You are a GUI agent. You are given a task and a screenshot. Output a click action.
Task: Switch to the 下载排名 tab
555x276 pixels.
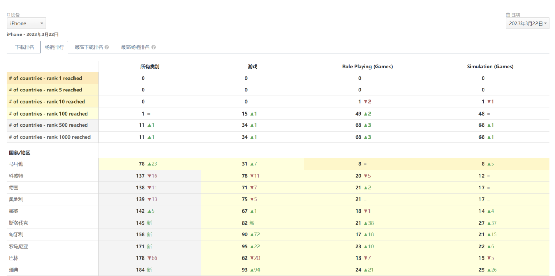point(24,47)
